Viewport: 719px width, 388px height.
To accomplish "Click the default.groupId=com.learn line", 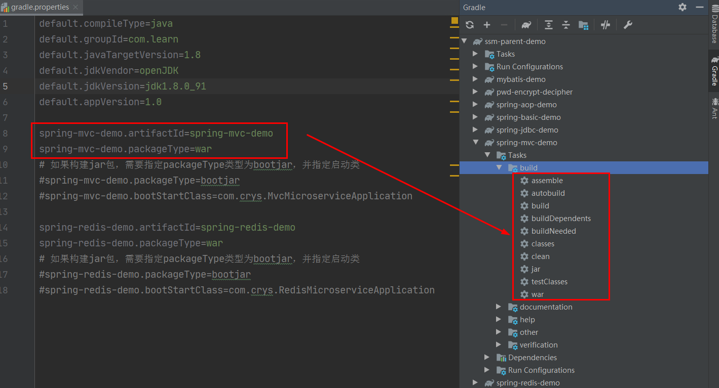I will (x=108, y=39).
